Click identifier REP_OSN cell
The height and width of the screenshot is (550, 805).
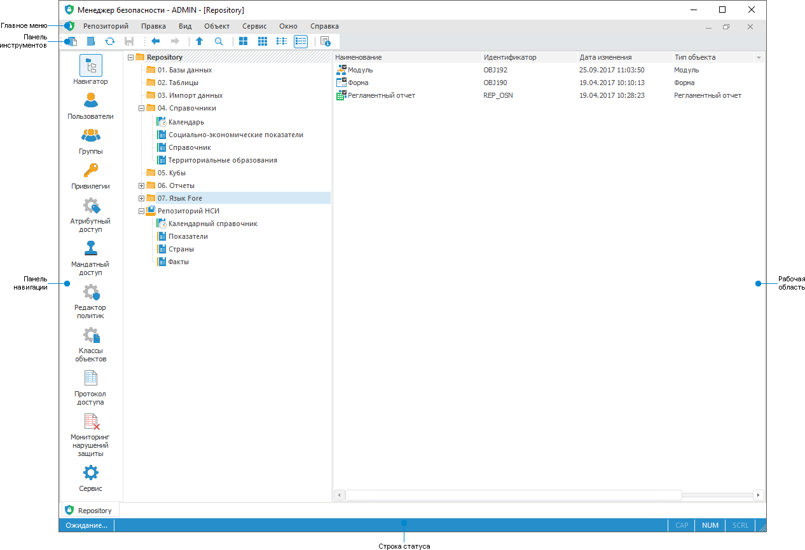pyautogui.click(x=498, y=95)
